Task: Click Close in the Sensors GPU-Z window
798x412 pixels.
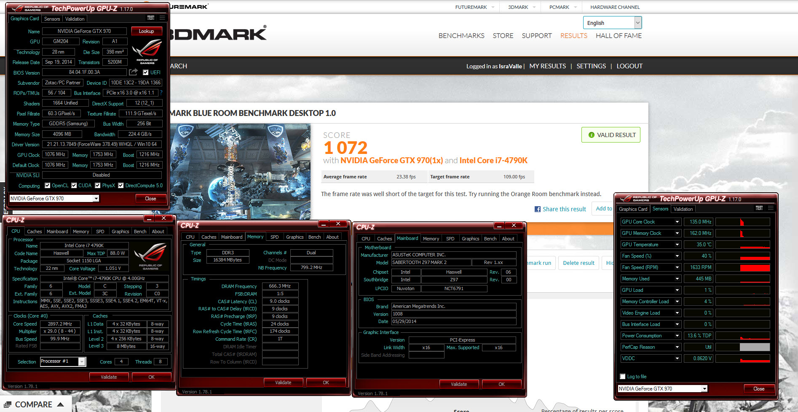Action: (x=759, y=389)
